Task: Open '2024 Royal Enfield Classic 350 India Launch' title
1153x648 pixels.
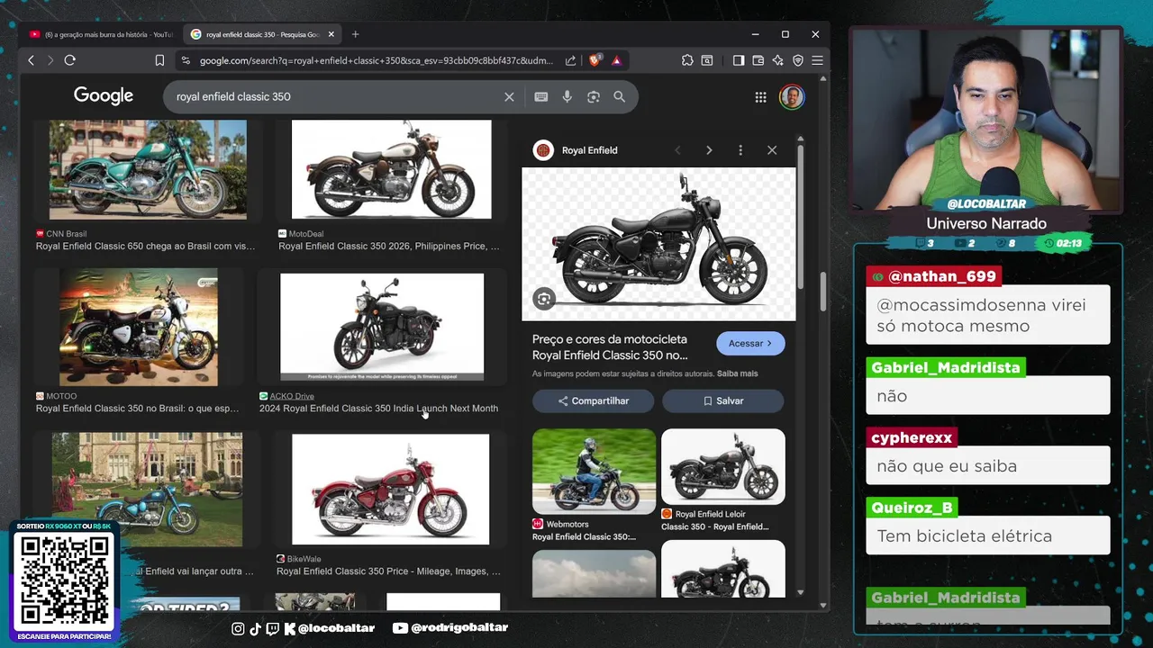Action: (x=378, y=409)
